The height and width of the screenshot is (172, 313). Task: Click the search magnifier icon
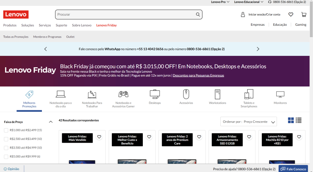point(198,14)
